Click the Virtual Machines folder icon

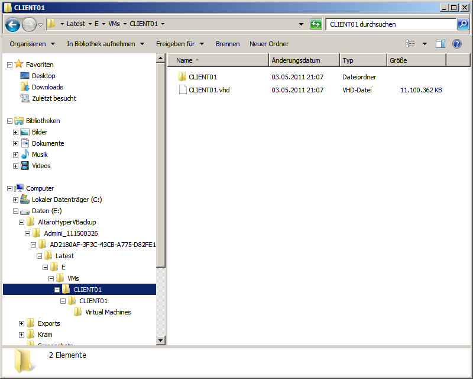(x=78, y=312)
